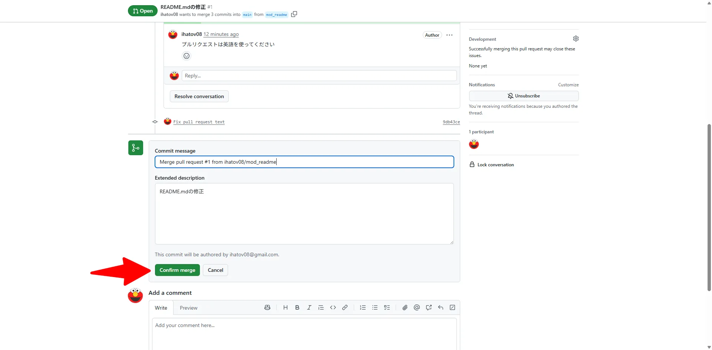Click the Copilot icon in comment toolbar
The height and width of the screenshot is (350, 712).
point(267,307)
